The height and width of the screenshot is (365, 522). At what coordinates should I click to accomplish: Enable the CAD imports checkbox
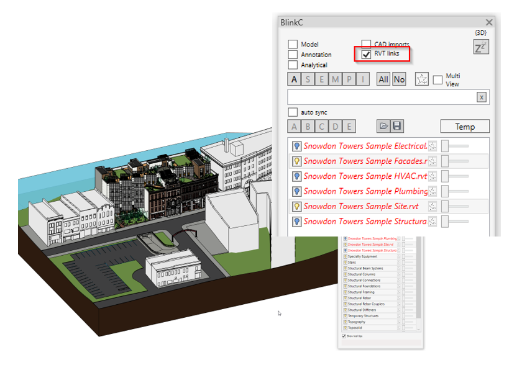pos(366,43)
